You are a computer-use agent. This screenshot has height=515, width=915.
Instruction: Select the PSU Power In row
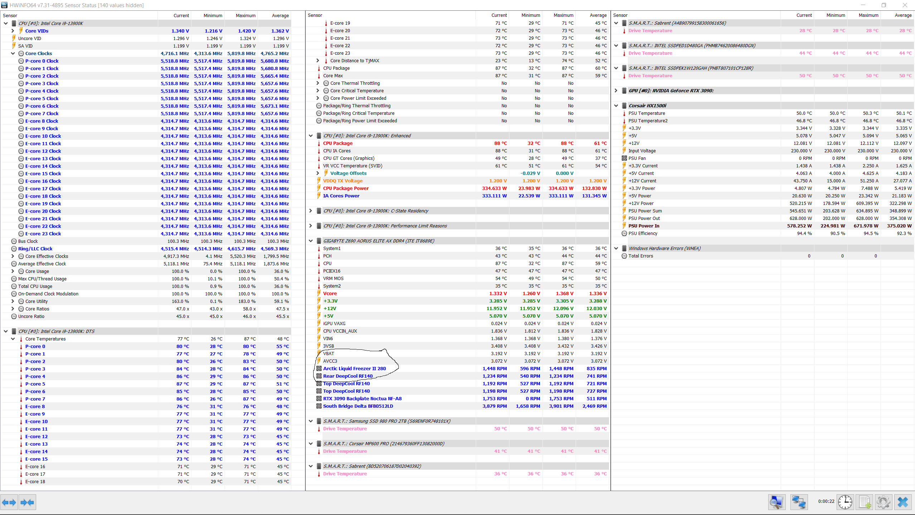coord(644,226)
